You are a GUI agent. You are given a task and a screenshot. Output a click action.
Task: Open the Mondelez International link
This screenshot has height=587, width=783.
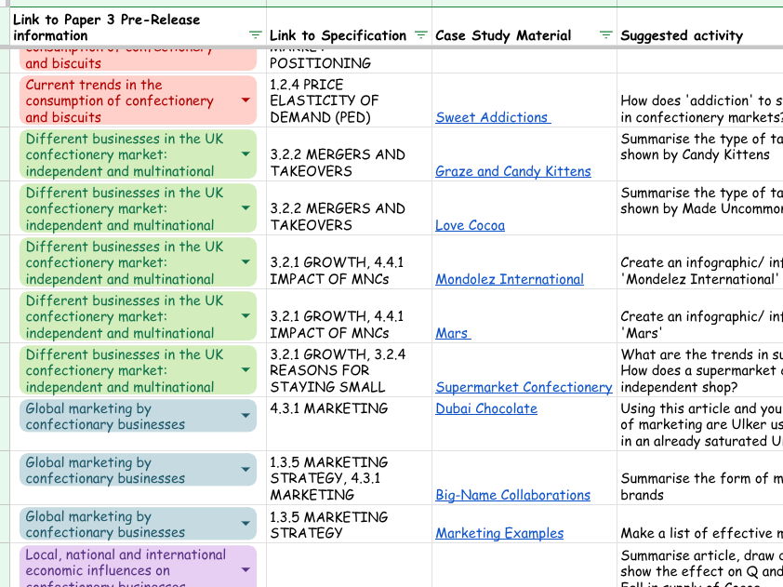click(510, 279)
